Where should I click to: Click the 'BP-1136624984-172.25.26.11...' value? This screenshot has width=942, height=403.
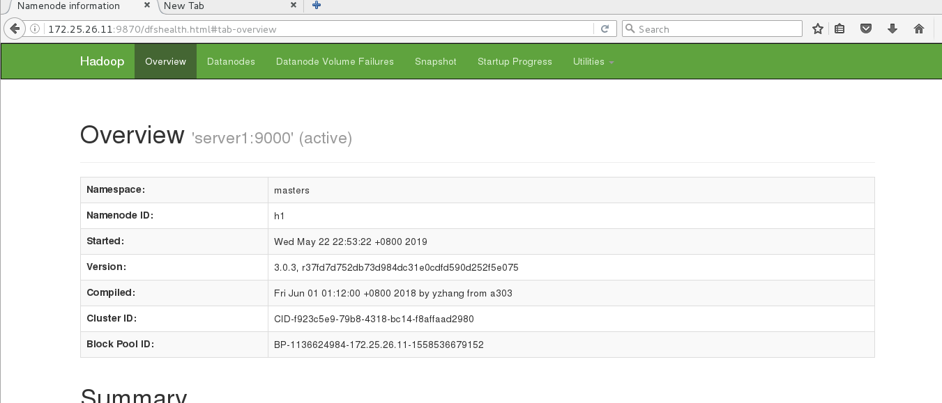pos(379,345)
